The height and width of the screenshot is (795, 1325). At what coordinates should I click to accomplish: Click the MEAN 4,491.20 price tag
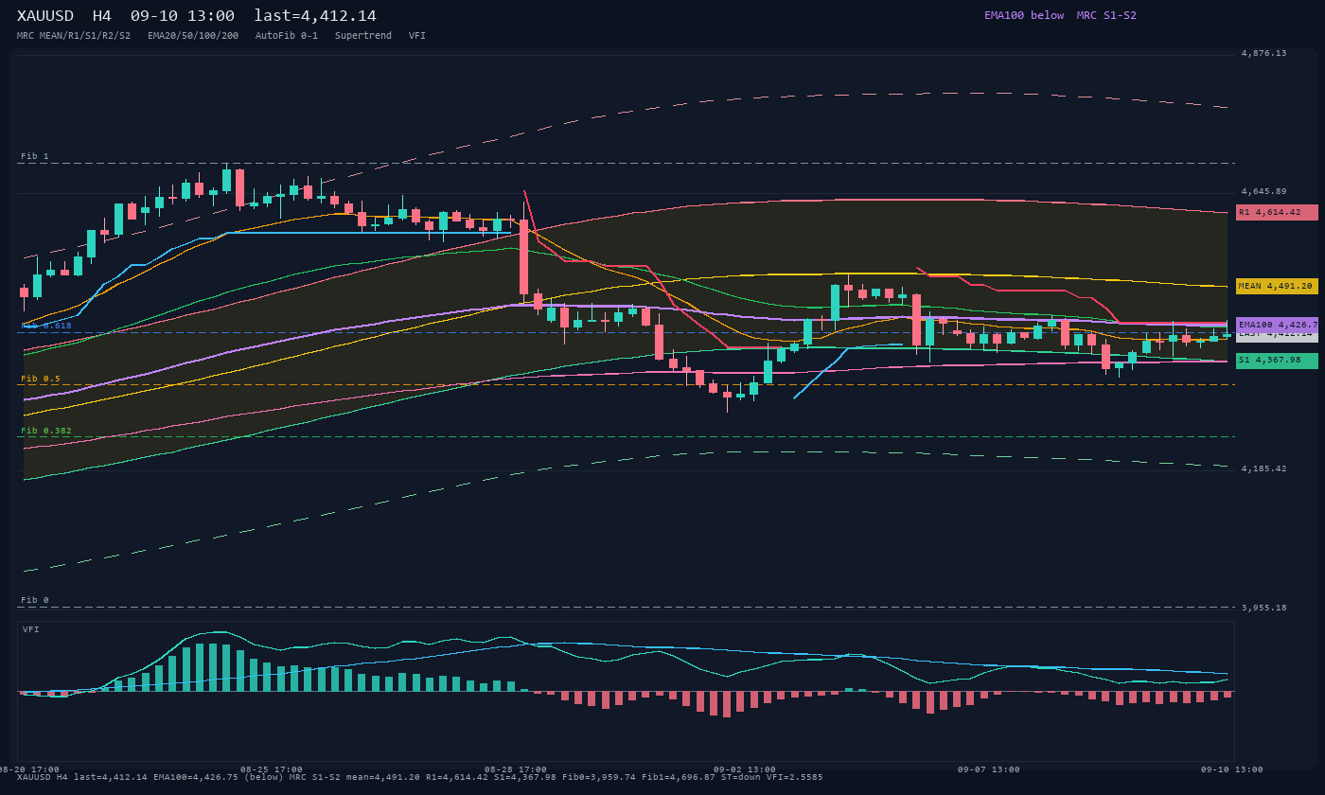tap(1277, 286)
